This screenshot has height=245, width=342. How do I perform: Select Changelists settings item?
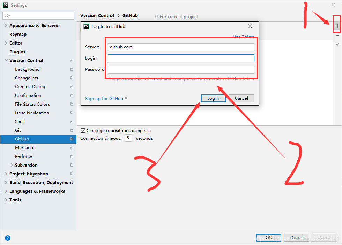tap(27, 78)
